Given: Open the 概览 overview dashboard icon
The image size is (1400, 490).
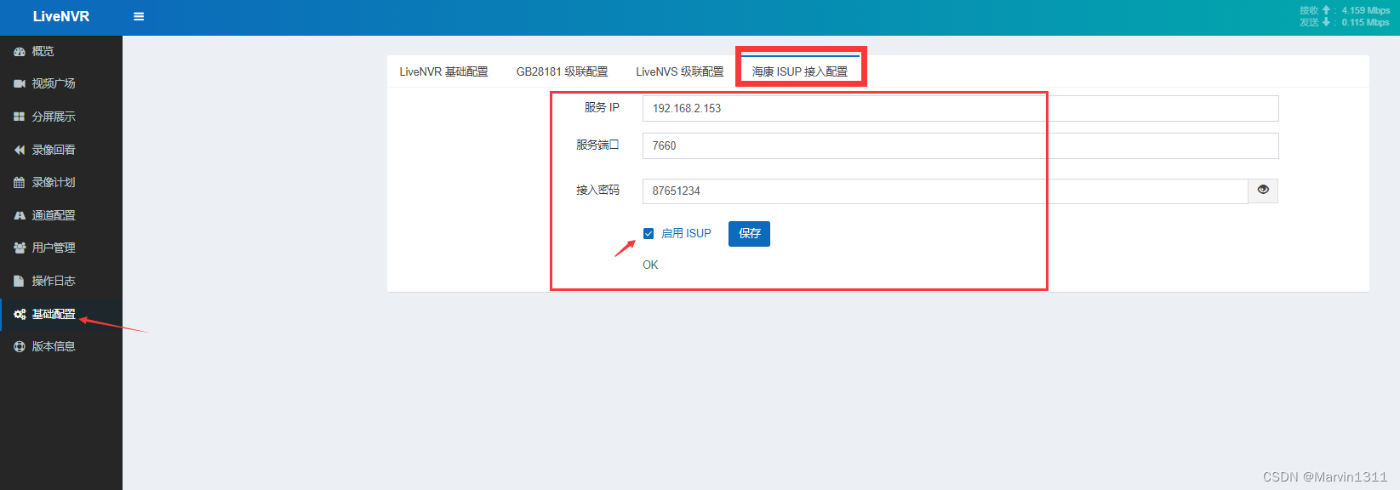Looking at the screenshot, I should click(20, 52).
